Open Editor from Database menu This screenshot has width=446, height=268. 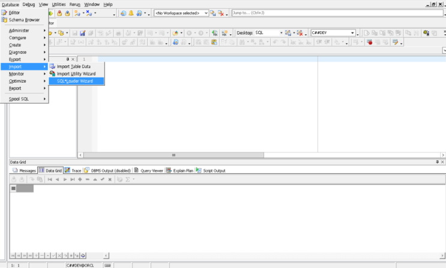pos(24,13)
